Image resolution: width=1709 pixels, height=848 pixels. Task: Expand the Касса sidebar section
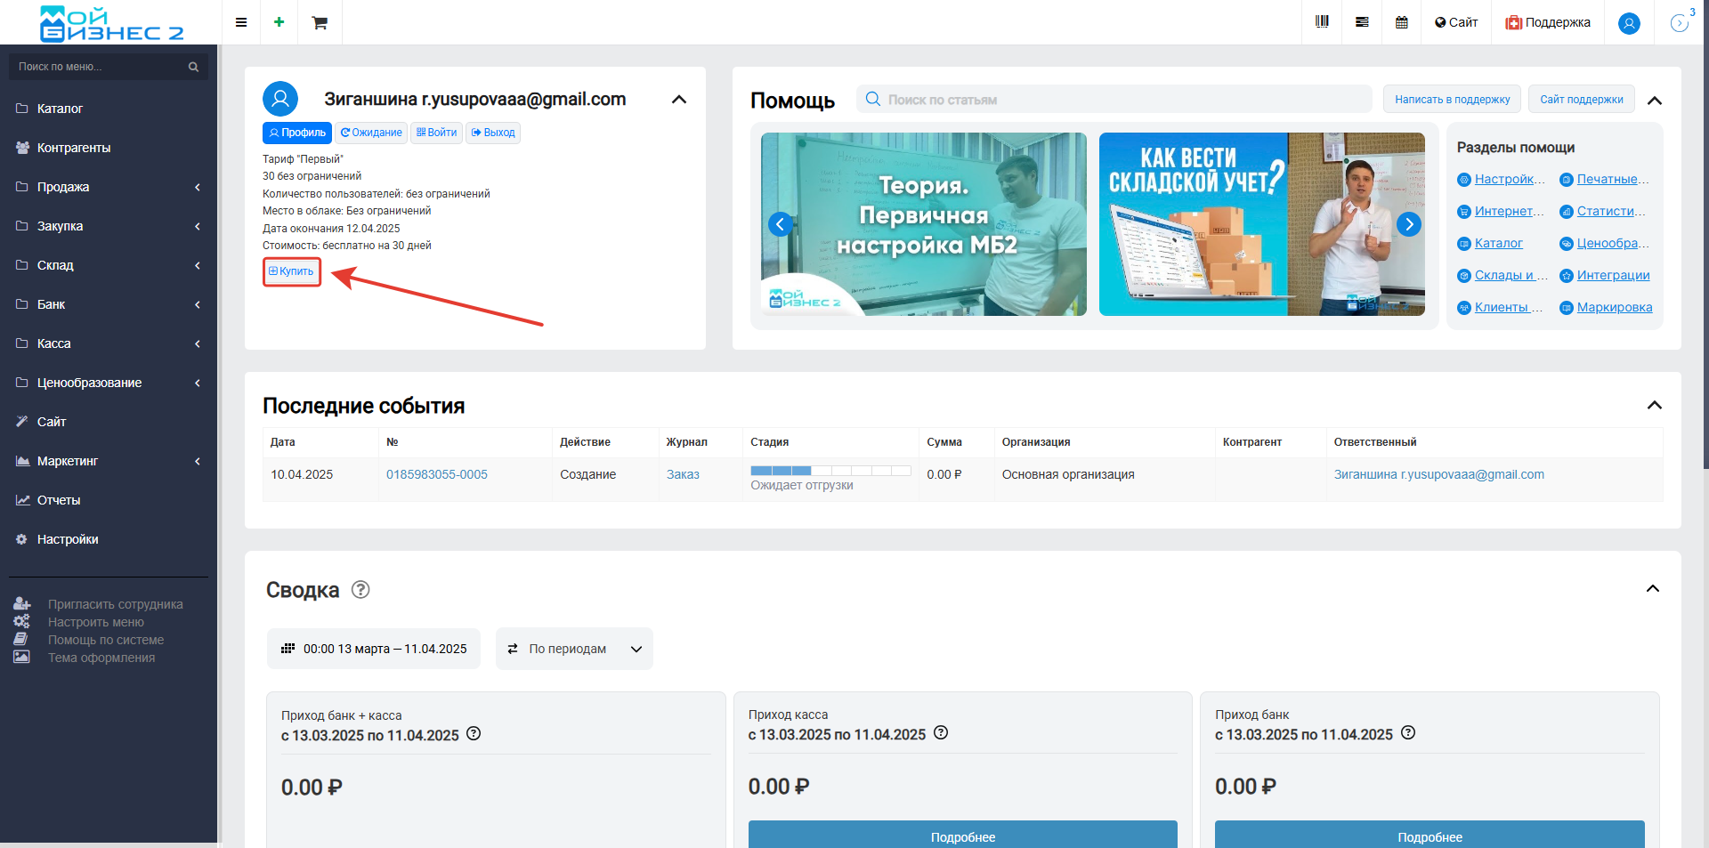point(109,343)
